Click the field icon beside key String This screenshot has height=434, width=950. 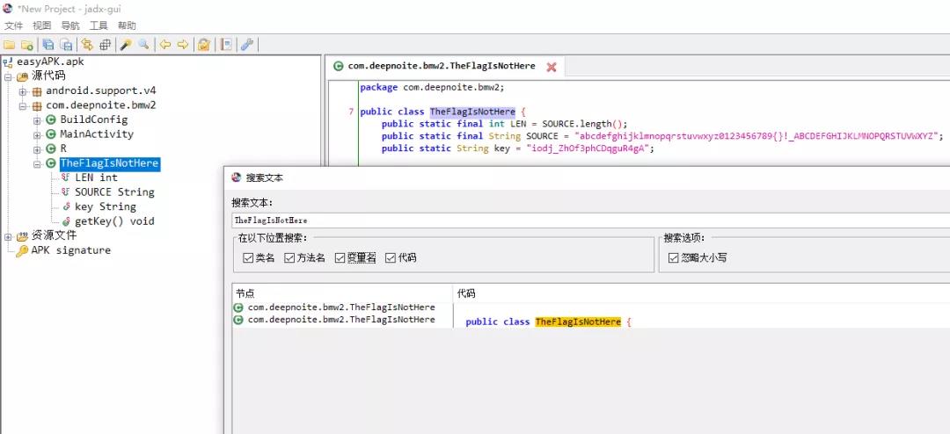tap(65, 207)
